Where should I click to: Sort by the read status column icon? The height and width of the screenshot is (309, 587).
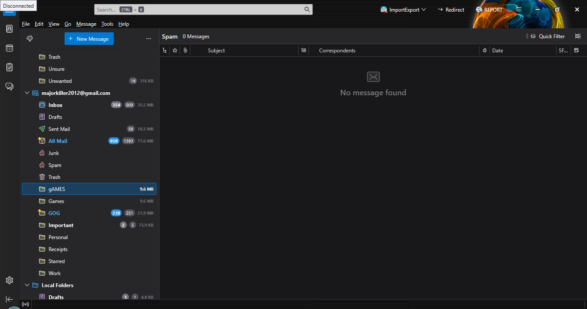coord(304,51)
